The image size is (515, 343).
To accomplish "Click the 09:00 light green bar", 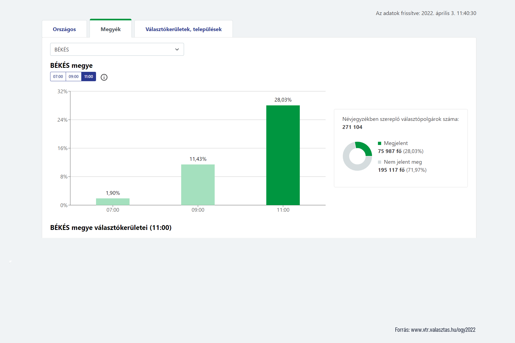I will tap(198, 185).
